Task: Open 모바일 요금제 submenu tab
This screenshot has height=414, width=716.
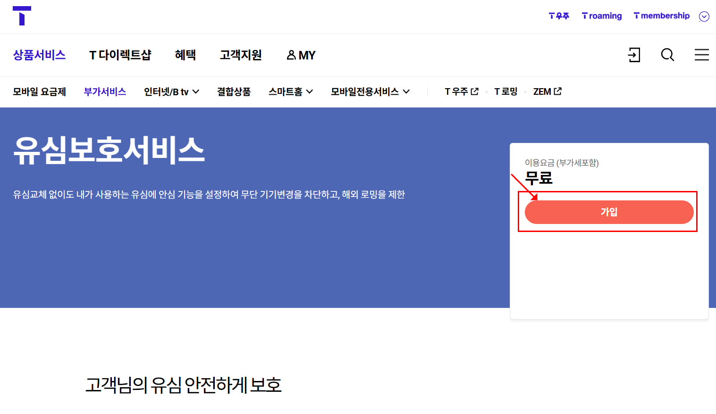Action: tap(39, 91)
